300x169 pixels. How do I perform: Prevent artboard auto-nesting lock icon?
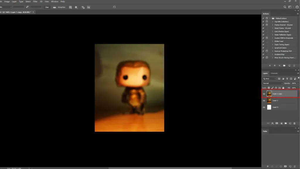click(279, 88)
